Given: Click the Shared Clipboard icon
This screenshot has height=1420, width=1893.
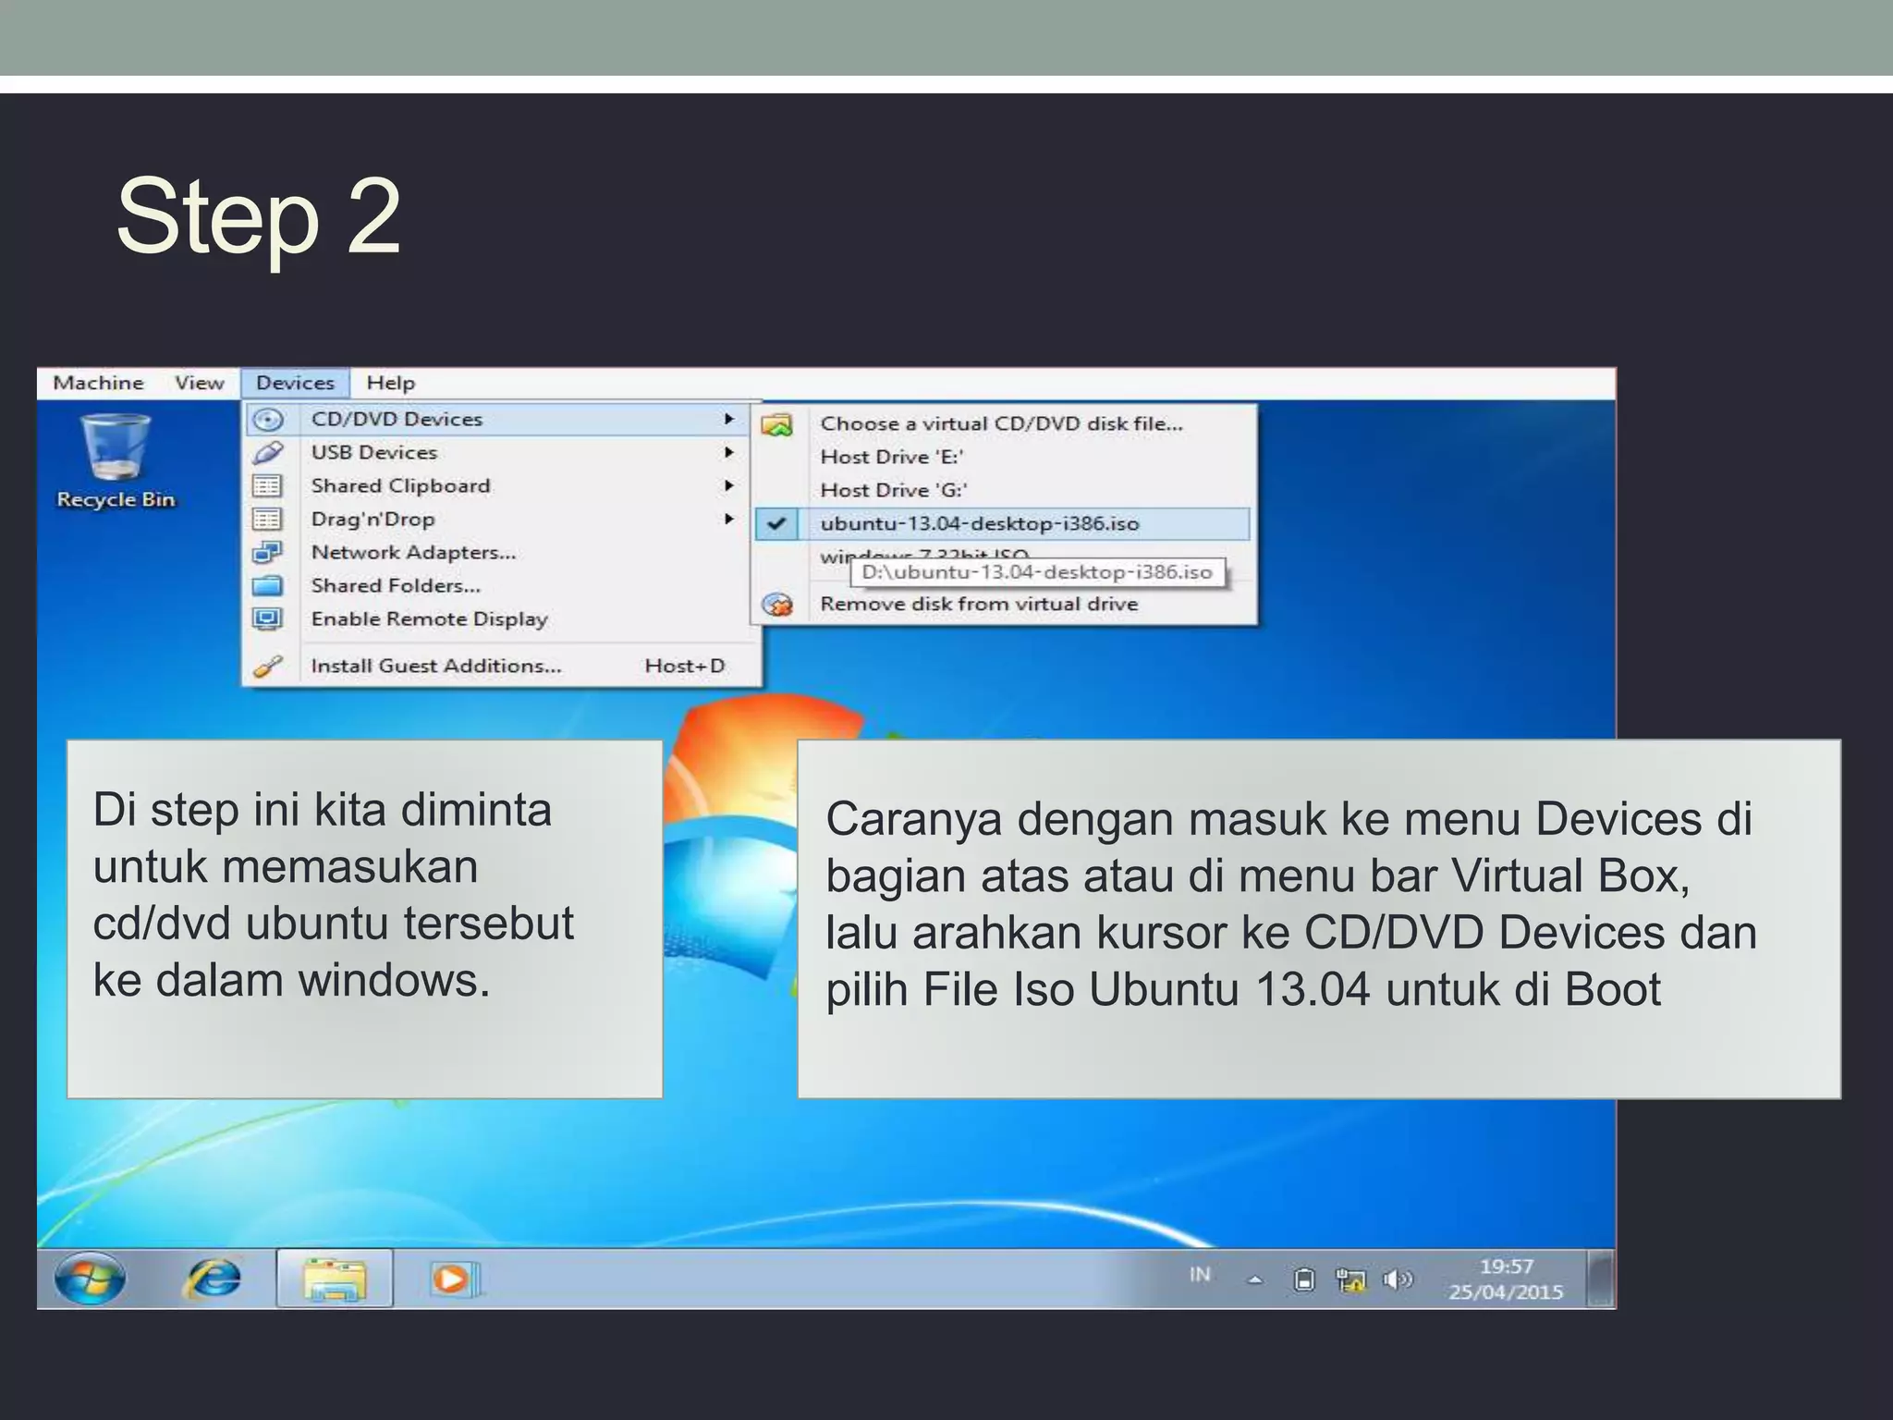Looking at the screenshot, I should coord(268,486).
